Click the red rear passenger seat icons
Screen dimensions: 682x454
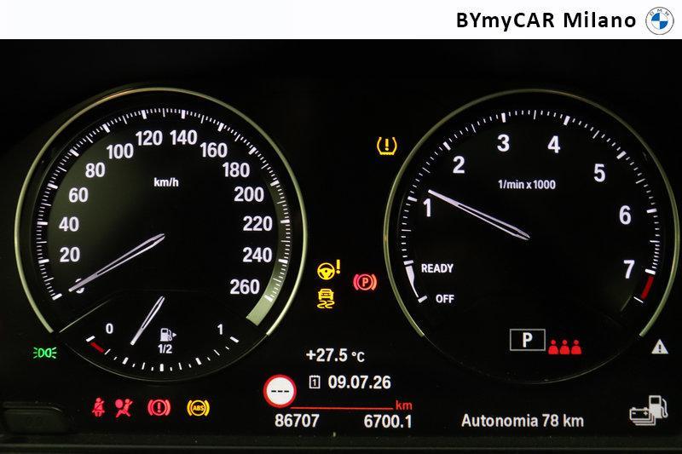564,347
